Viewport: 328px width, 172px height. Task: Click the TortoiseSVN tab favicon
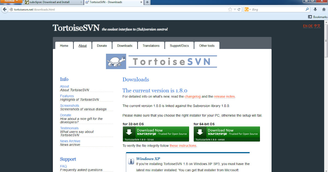click(x=87, y=2)
